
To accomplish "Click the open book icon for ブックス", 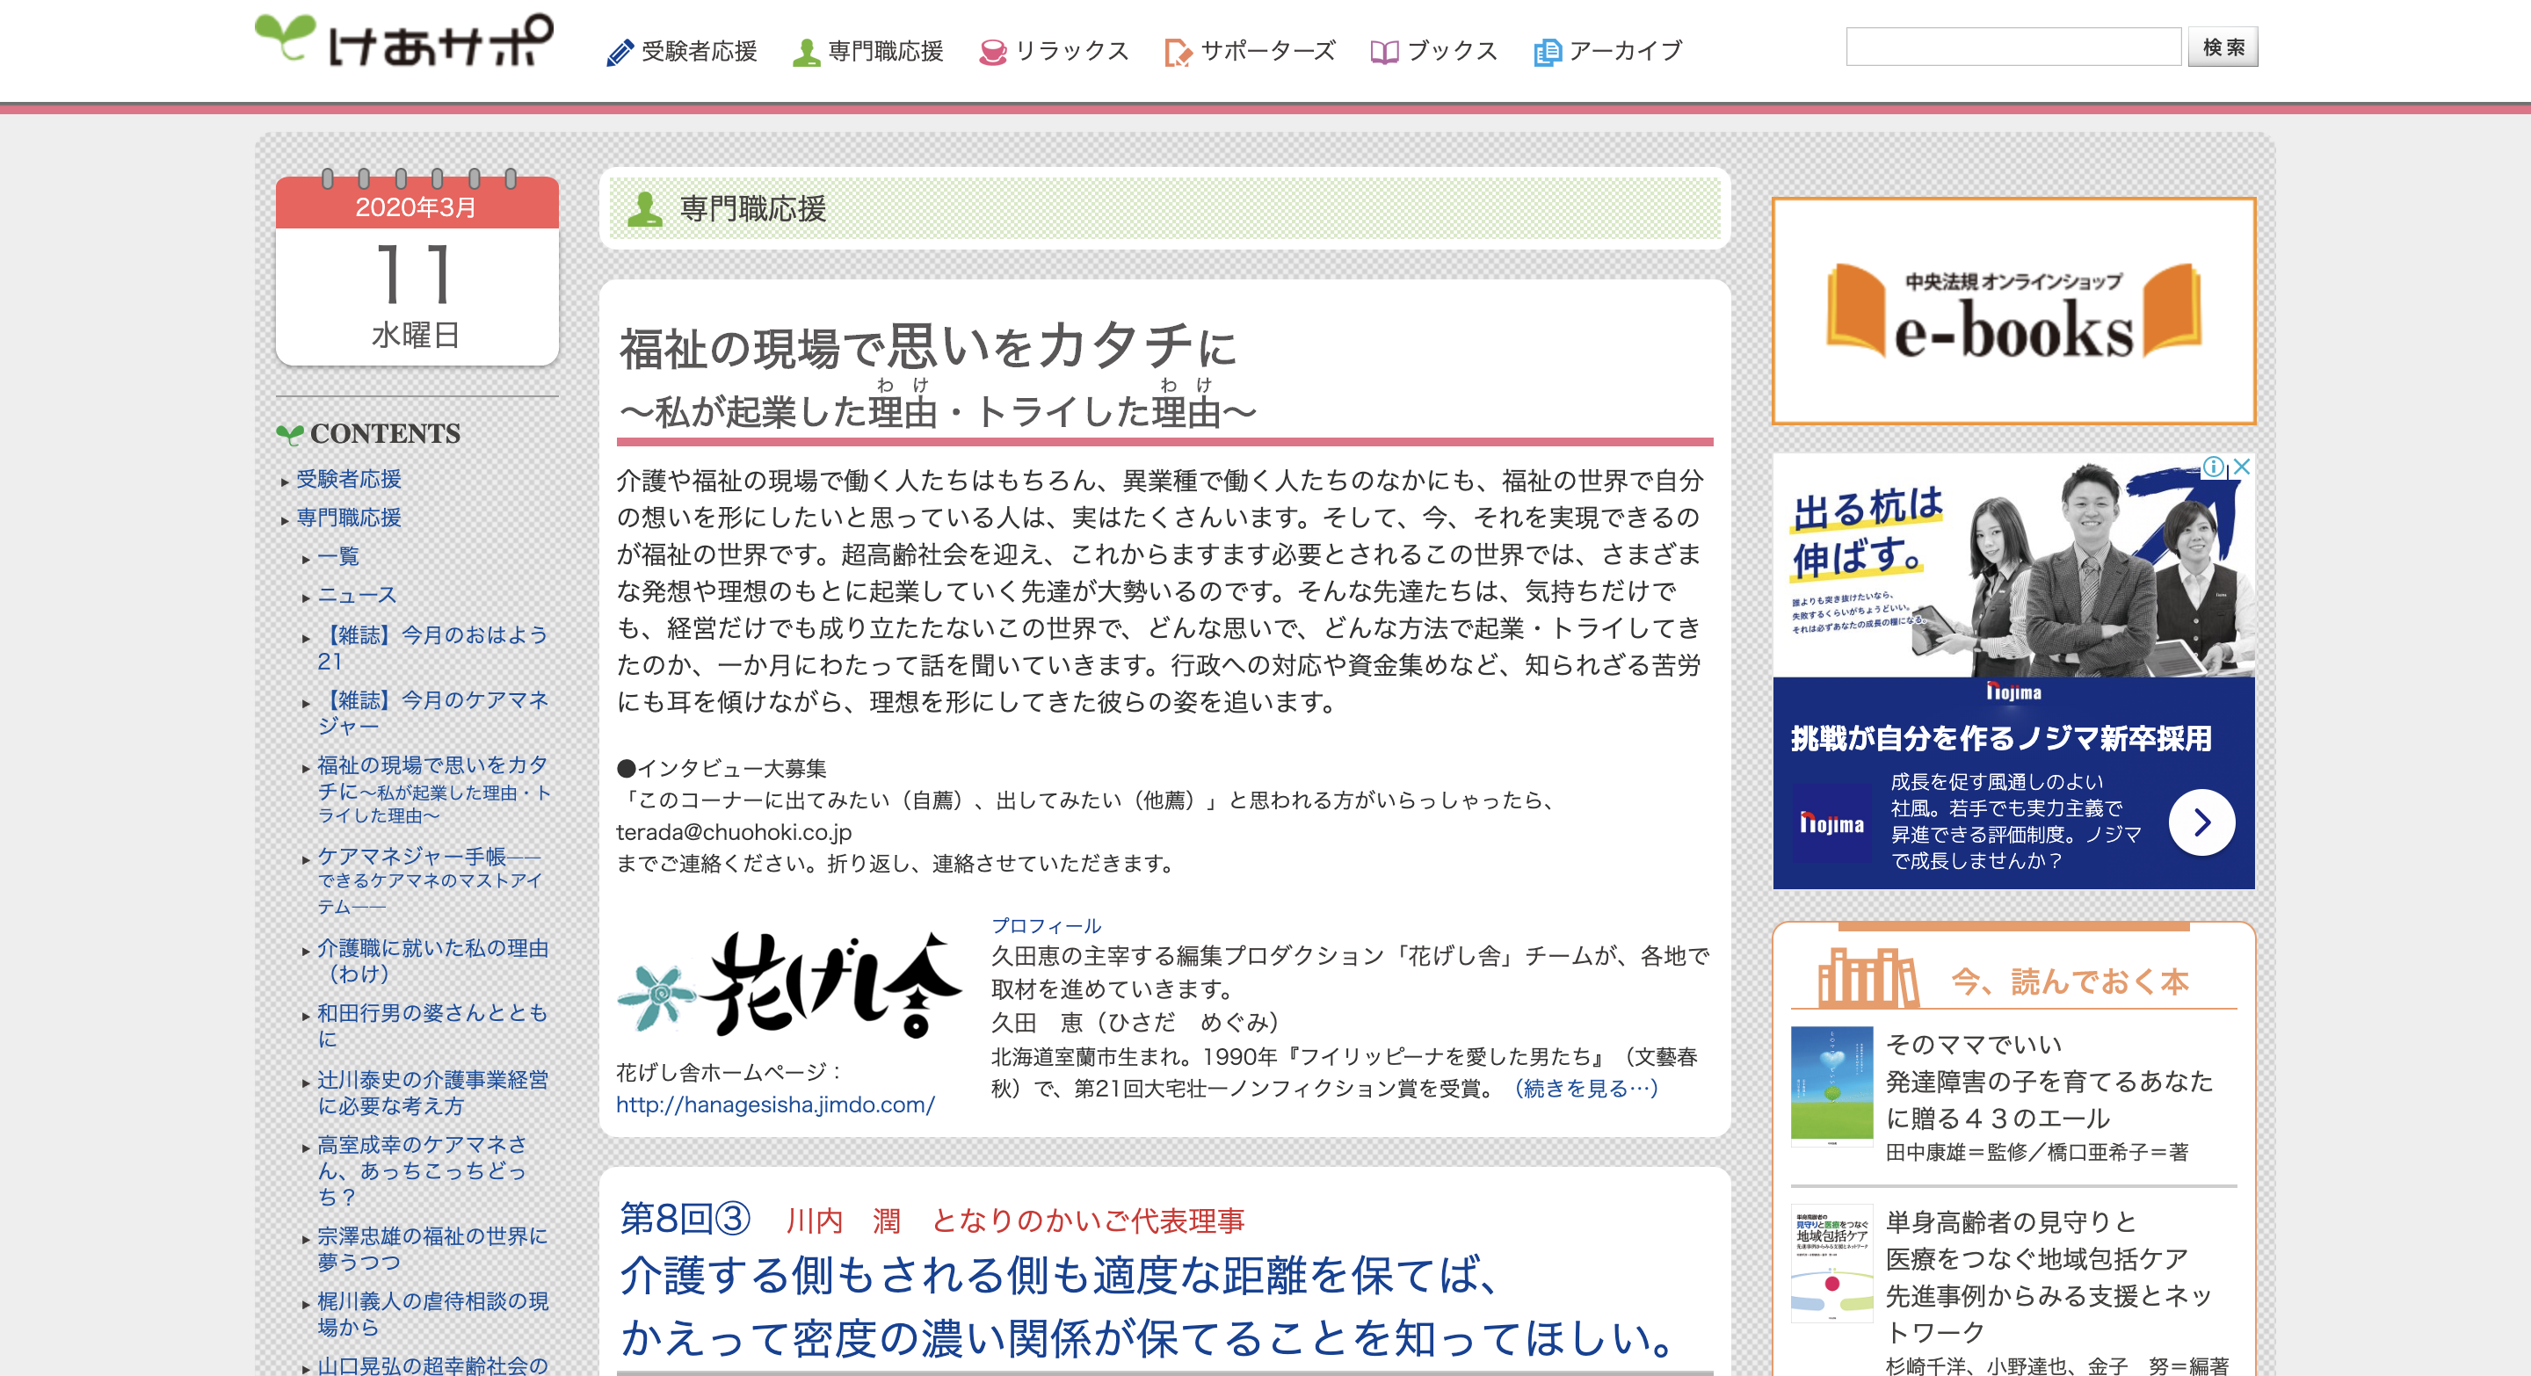I will [x=1383, y=52].
